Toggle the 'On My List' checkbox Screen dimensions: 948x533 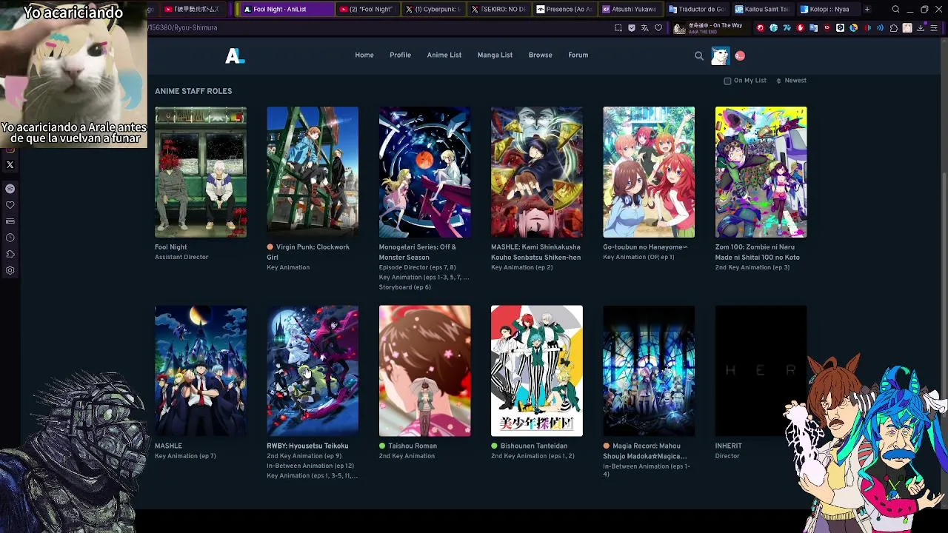pyautogui.click(x=727, y=81)
